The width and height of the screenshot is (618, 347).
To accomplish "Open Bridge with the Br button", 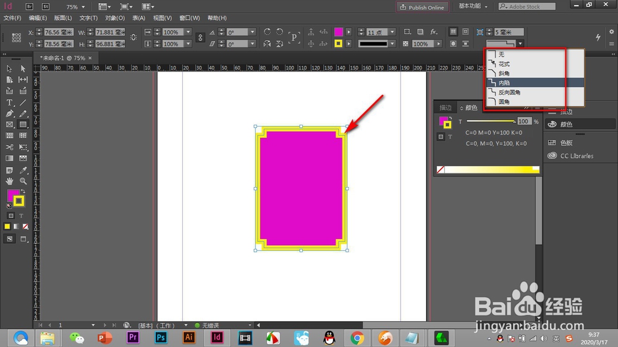I will (x=29, y=7).
